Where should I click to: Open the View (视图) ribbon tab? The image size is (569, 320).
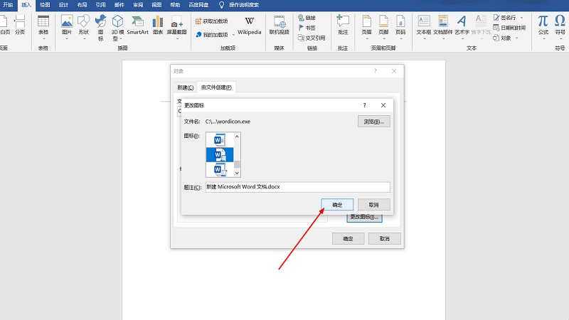click(156, 5)
